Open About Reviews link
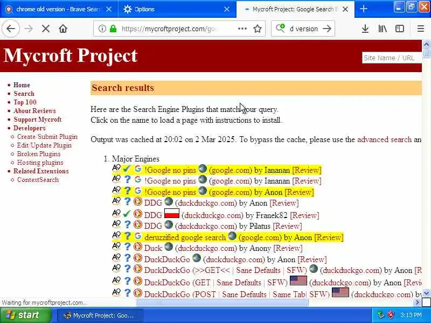Viewport: 431px width, 323px height. tap(34, 111)
